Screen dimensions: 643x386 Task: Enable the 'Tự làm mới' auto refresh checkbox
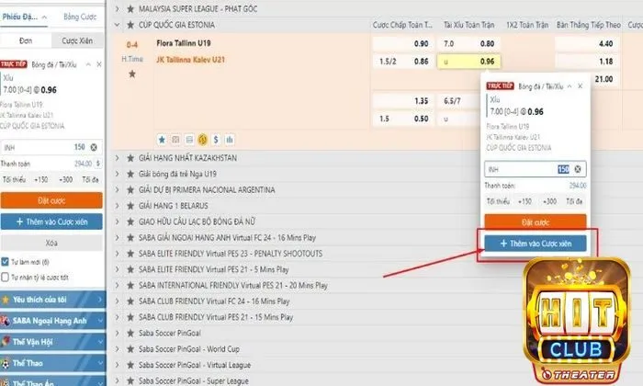click(6, 260)
